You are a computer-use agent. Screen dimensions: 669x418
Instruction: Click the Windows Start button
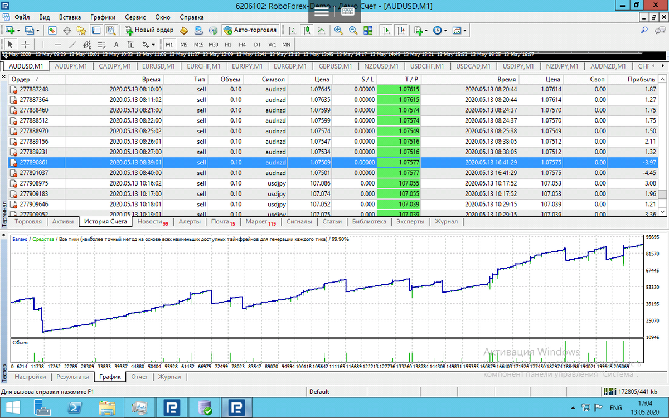(x=12, y=407)
